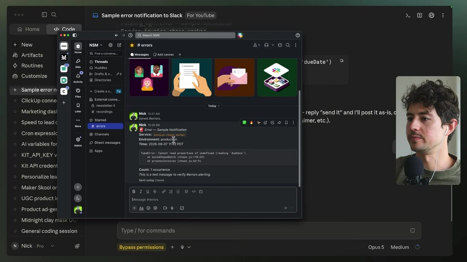Toggle Slack sidebar visibility

point(74,35)
